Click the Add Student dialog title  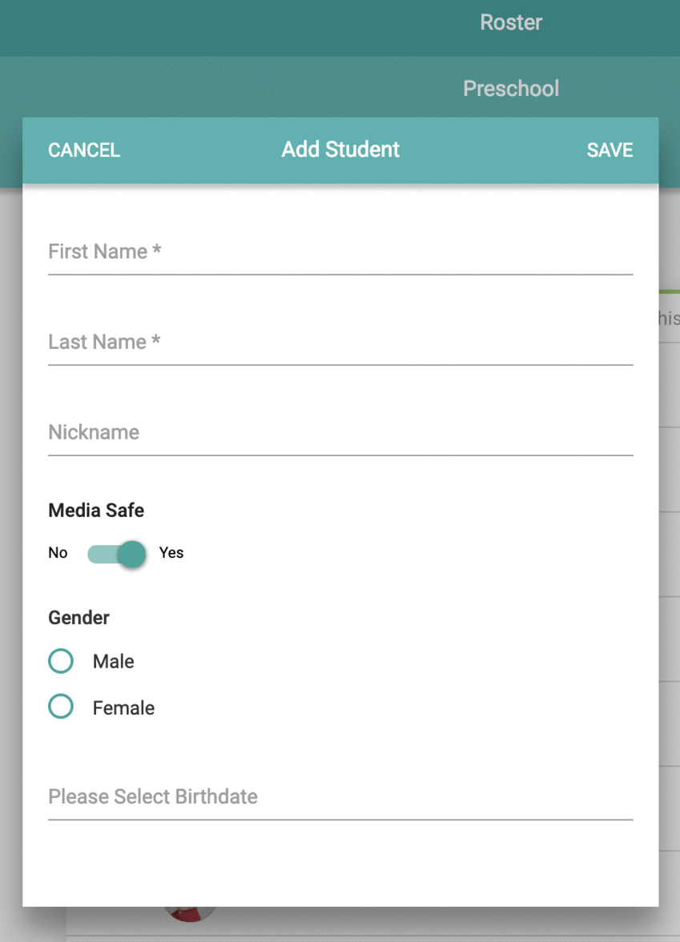(x=340, y=150)
